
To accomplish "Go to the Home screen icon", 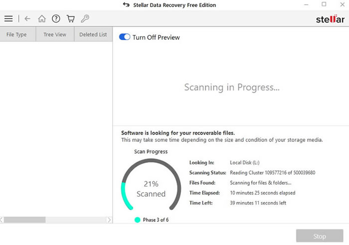I will click(x=42, y=19).
